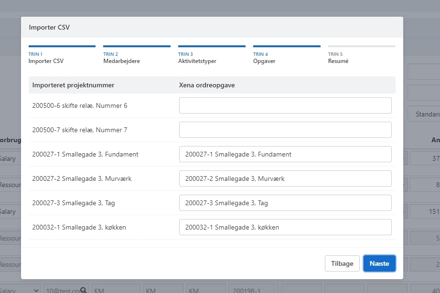Edit the 200027-3 Smallegade 3, Tag field
This screenshot has height=293, width=440.
tap(285, 203)
